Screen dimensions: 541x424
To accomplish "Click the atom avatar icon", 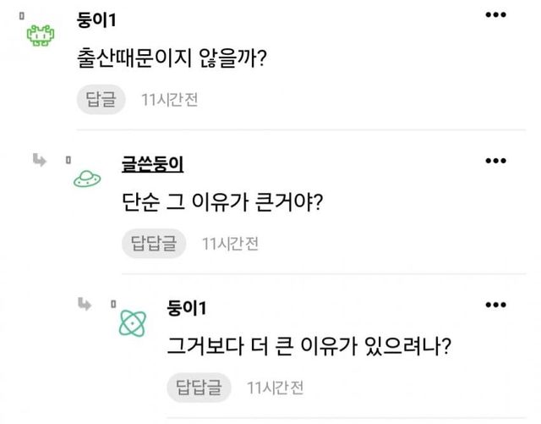I will [x=131, y=322].
